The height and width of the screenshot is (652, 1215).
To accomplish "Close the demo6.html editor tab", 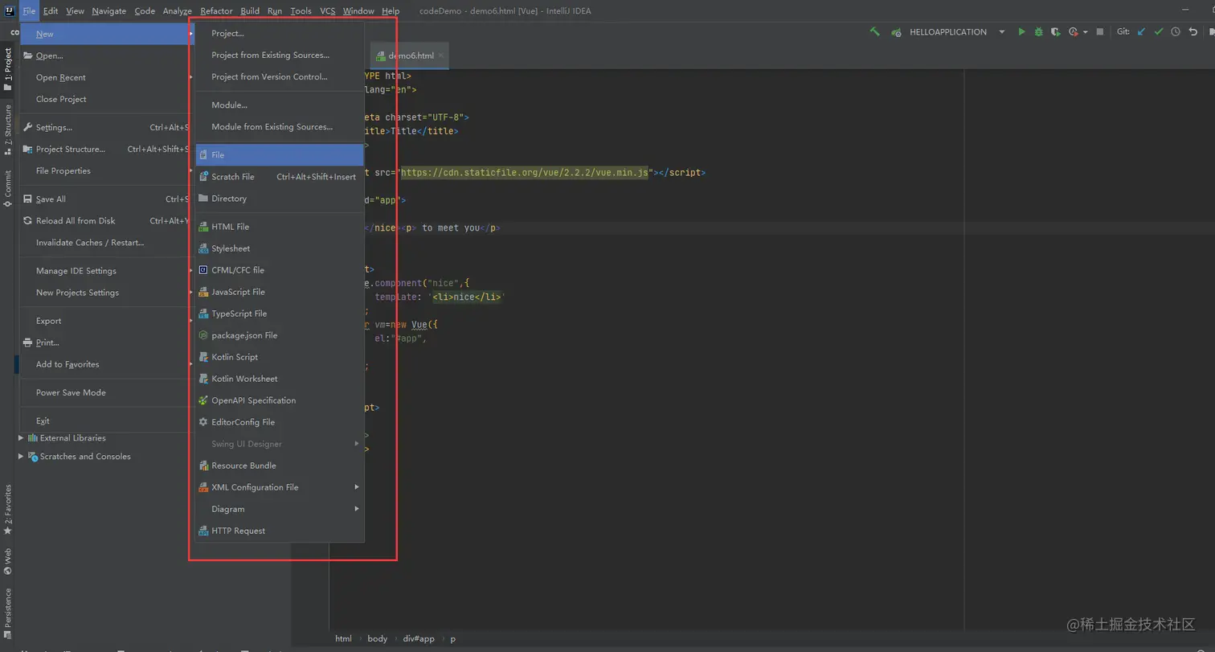I will pyautogui.click(x=441, y=56).
